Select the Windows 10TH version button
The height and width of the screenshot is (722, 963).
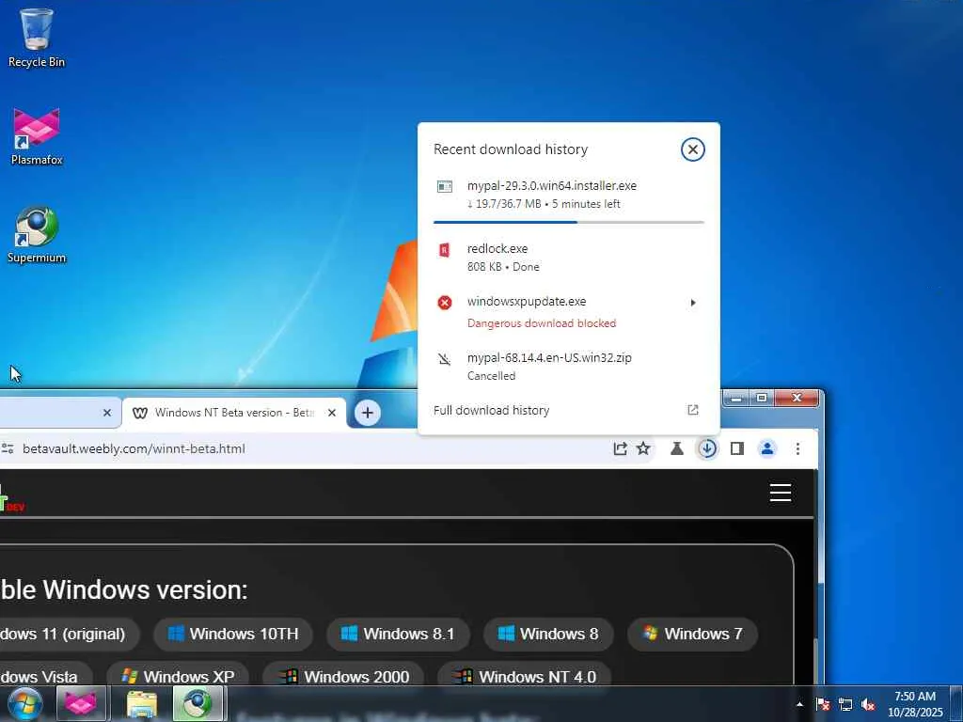[233, 634]
